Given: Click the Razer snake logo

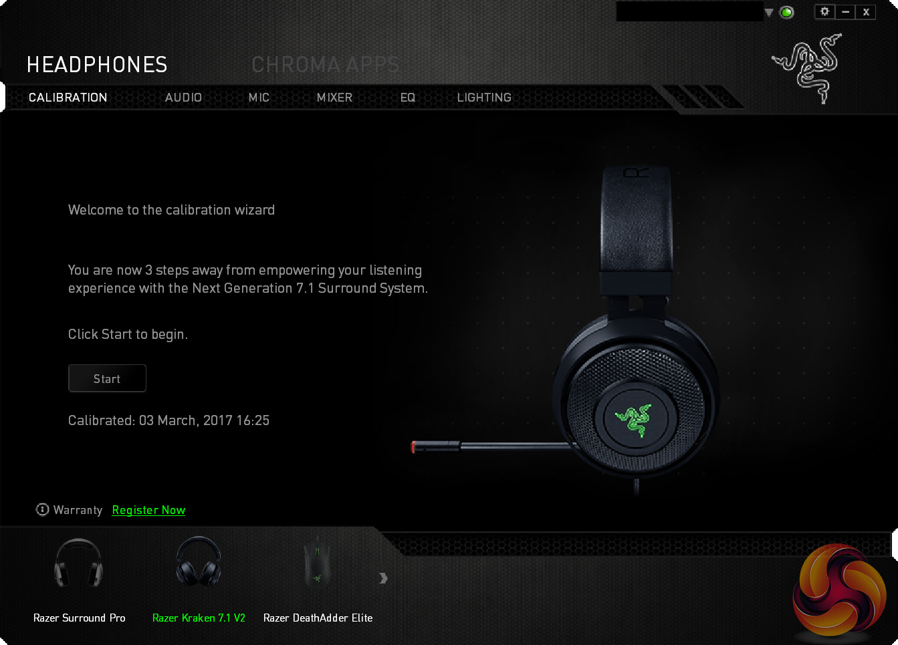Looking at the screenshot, I should 806,69.
